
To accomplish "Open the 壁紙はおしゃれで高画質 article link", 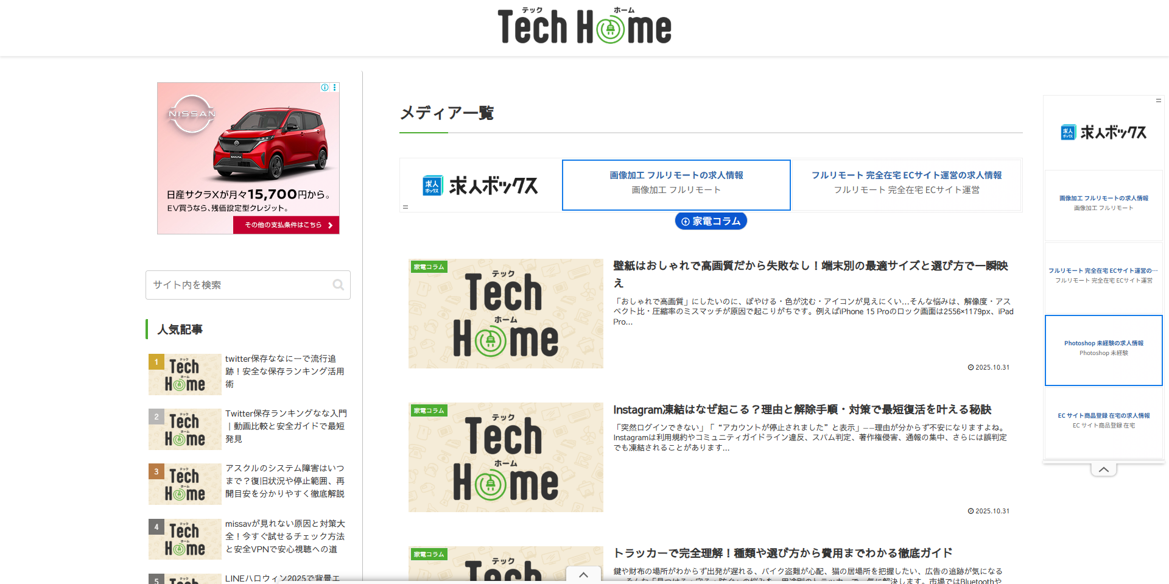I will [x=810, y=266].
